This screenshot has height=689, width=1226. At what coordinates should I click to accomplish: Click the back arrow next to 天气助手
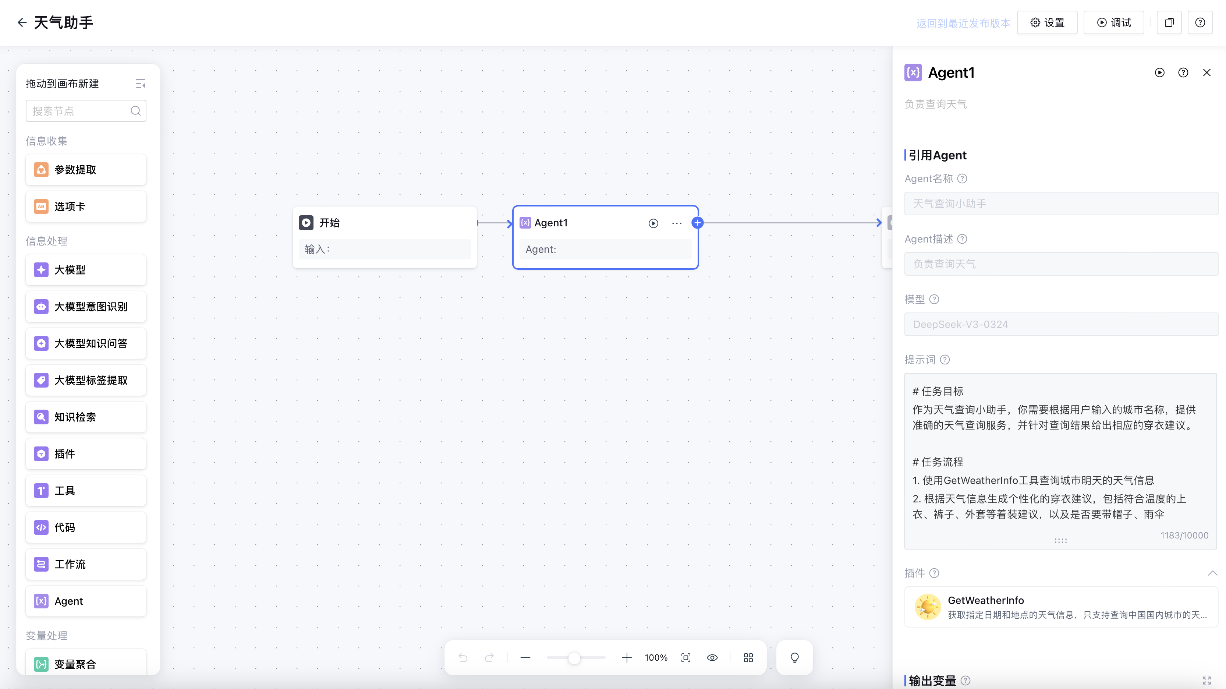click(x=21, y=22)
